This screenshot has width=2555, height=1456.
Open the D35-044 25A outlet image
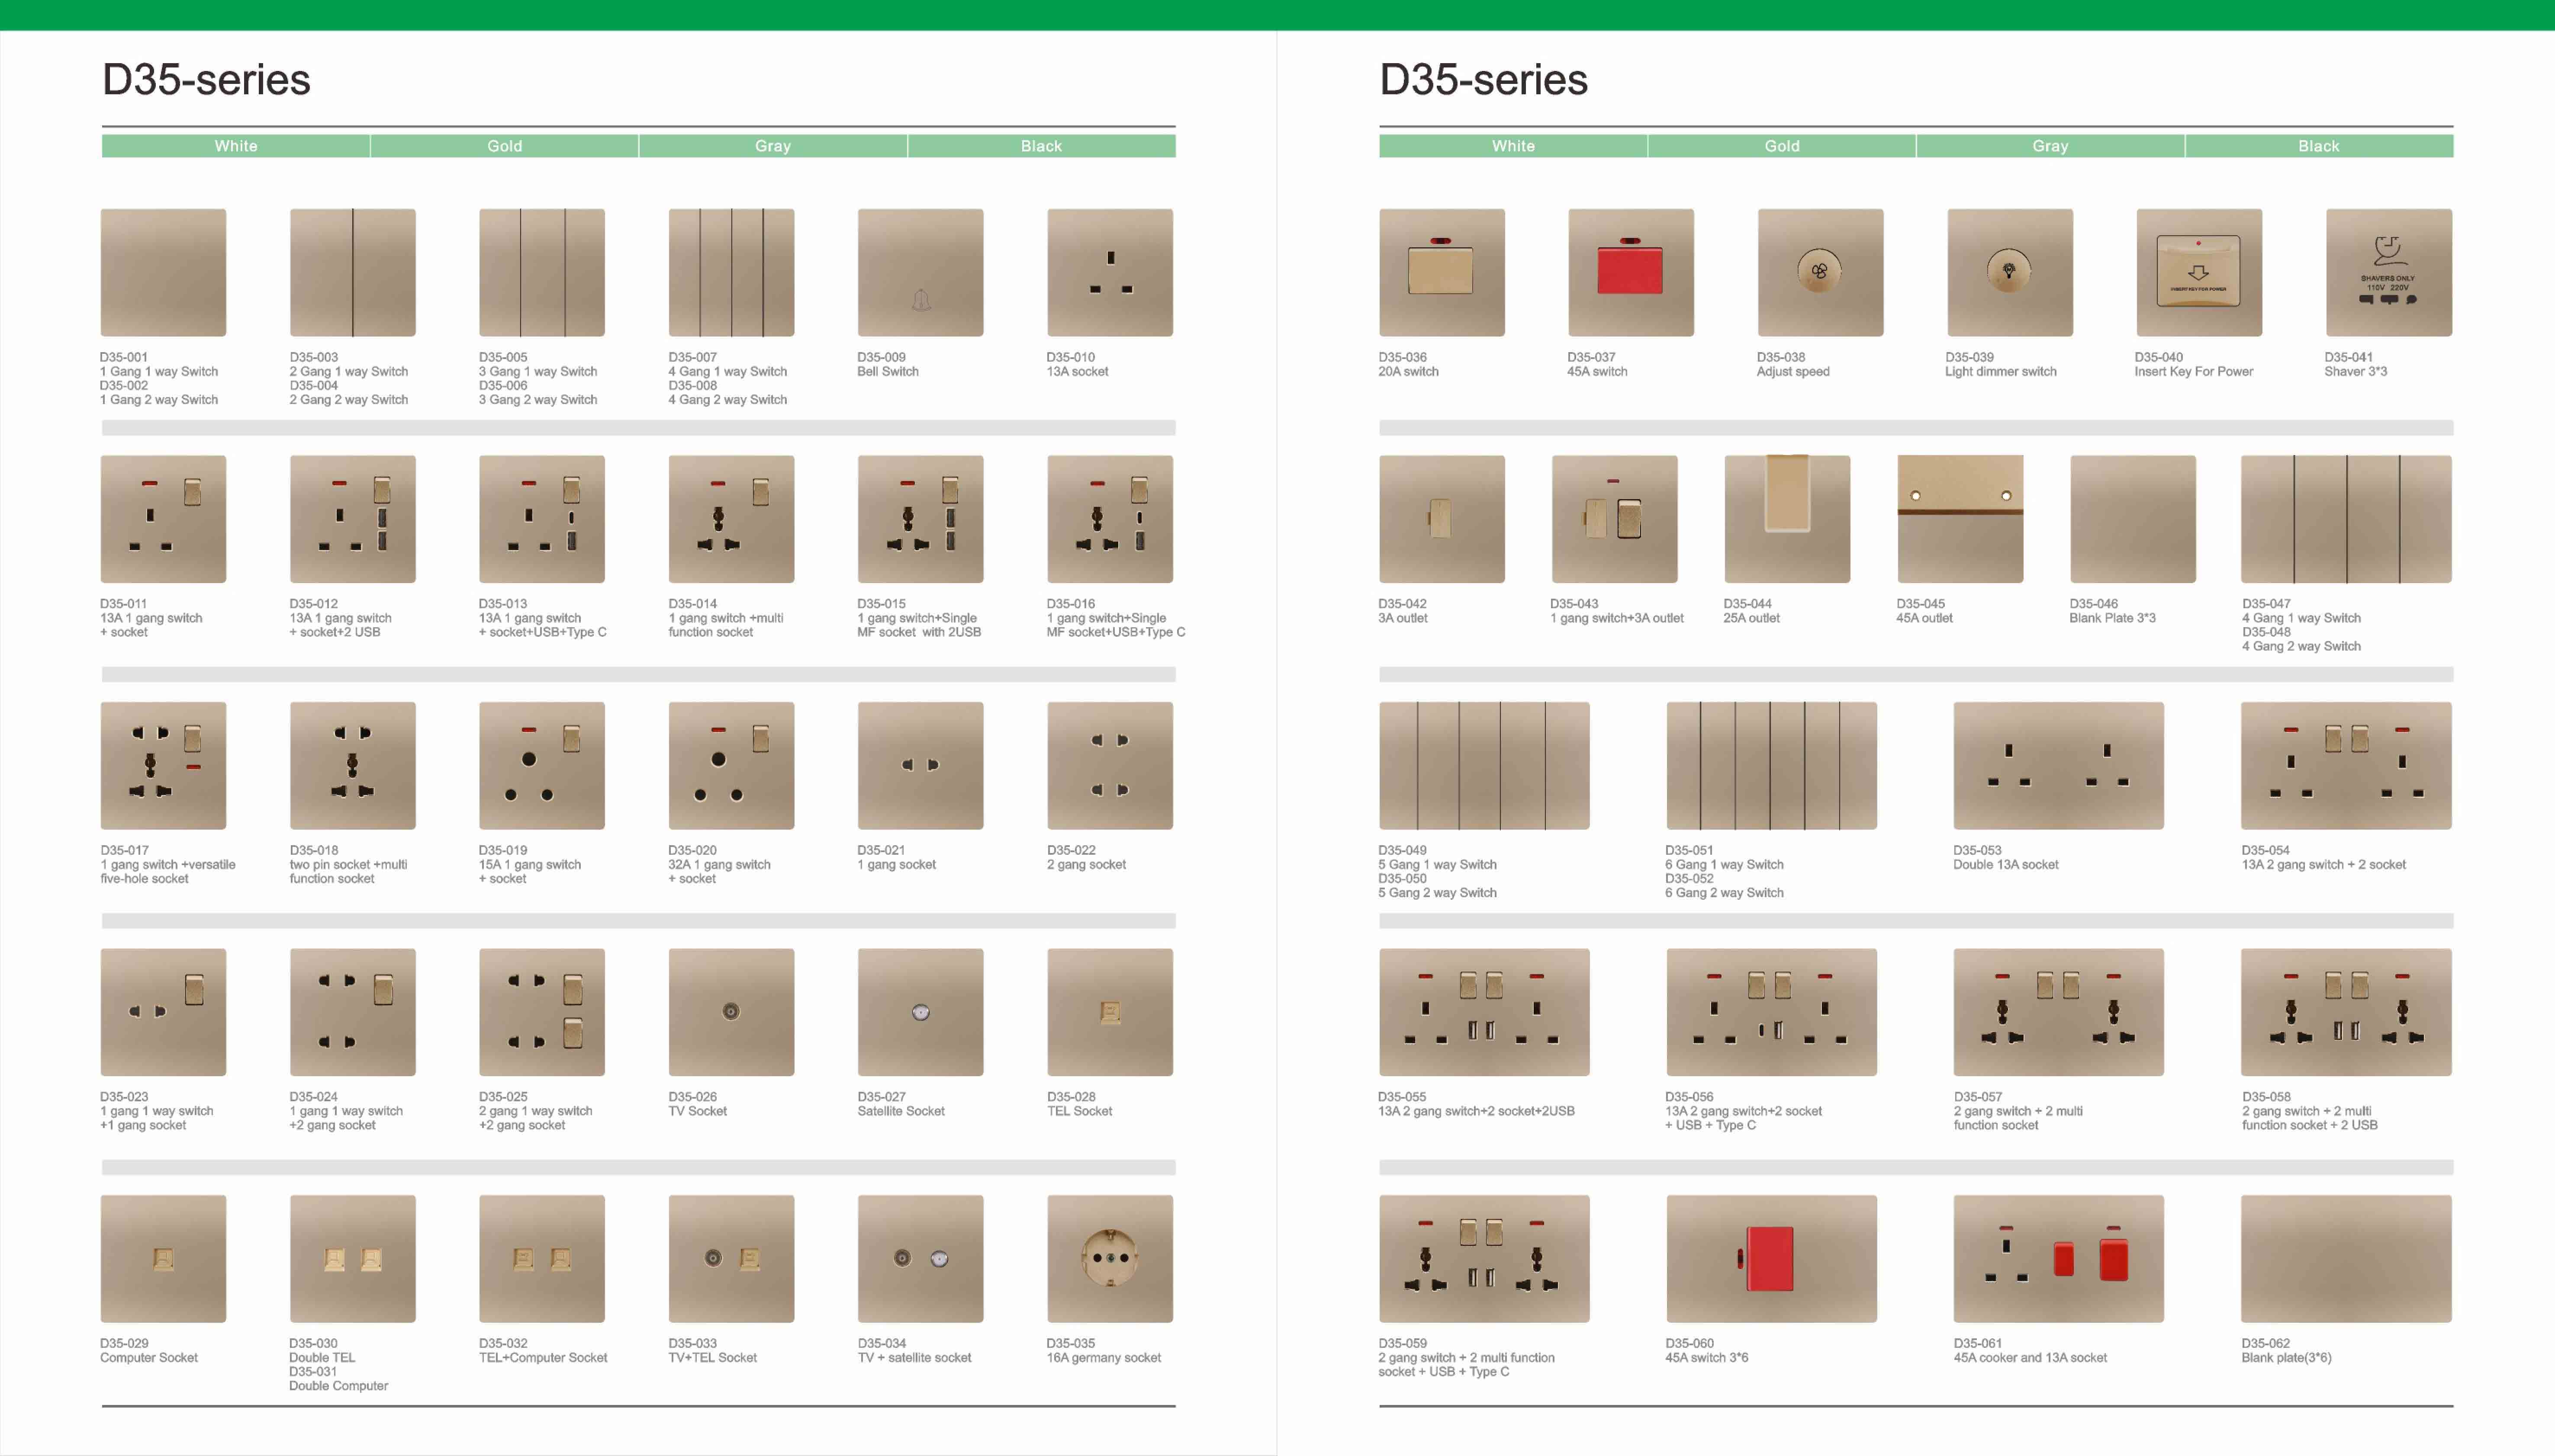1787,519
